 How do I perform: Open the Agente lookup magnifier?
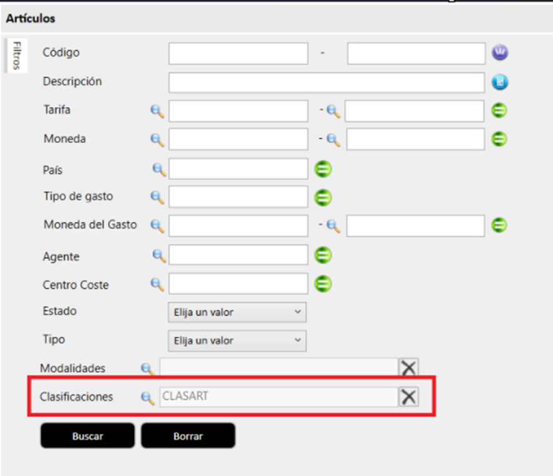[x=159, y=255]
